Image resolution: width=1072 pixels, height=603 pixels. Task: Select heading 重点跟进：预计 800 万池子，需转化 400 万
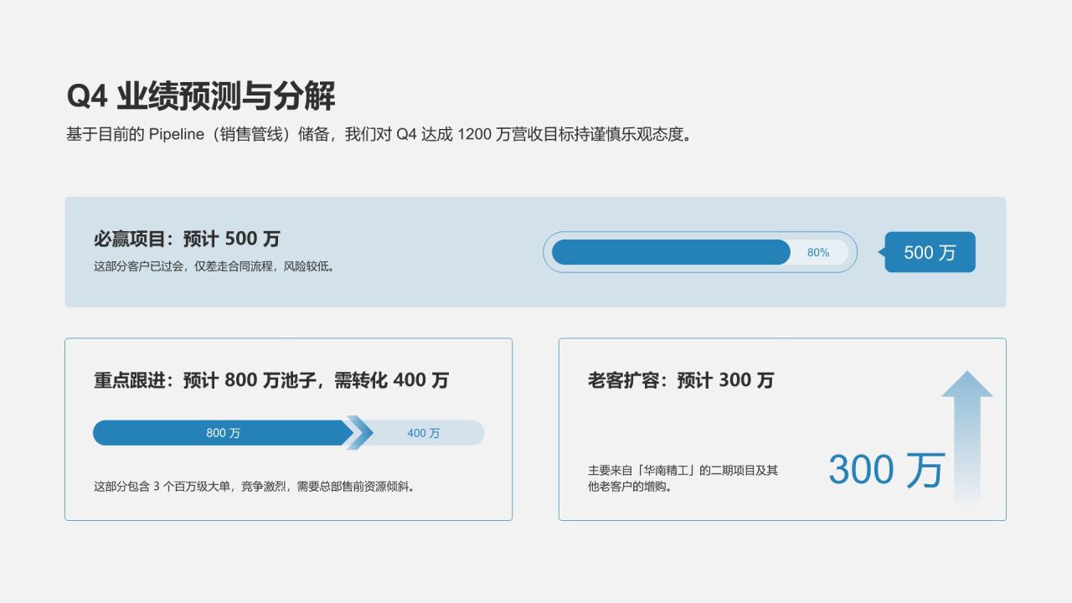[x=271, y=380]
